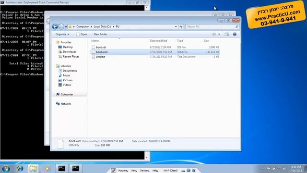Open Music library
This screenshot has width=307, height=173.
66,75
